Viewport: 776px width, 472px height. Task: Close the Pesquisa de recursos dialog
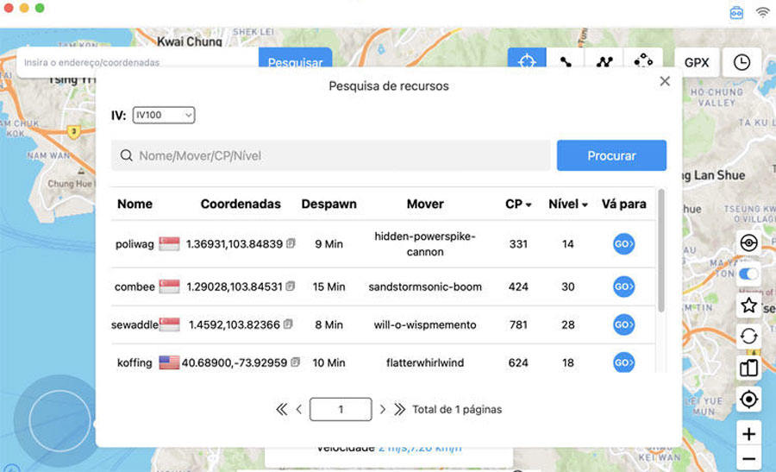click(665, 81)
